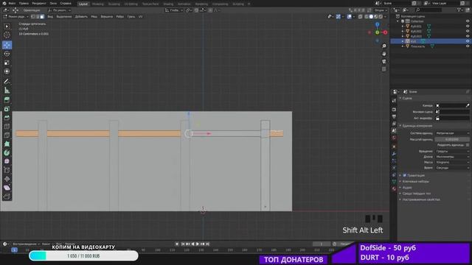The image size is (472, 265).
Task: Hide Куб.001 using its eye icon
Action: click(x=468, y=26)
